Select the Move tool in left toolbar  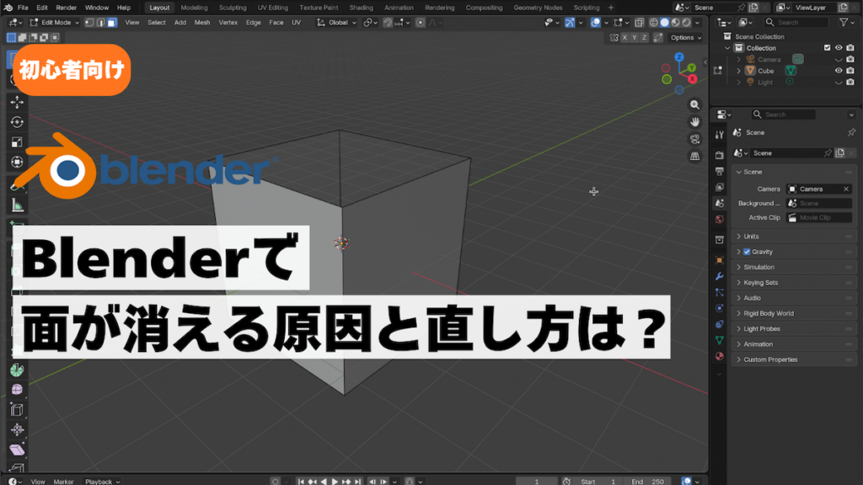coord(17,102)
